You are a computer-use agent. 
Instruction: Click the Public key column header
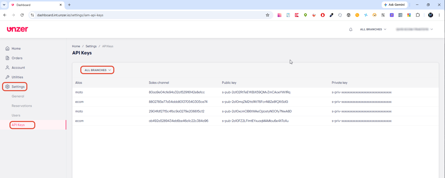(229, 83)
